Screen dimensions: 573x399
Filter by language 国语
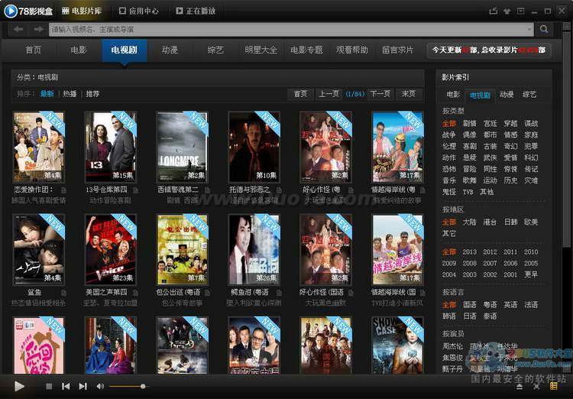click(470, 305)
